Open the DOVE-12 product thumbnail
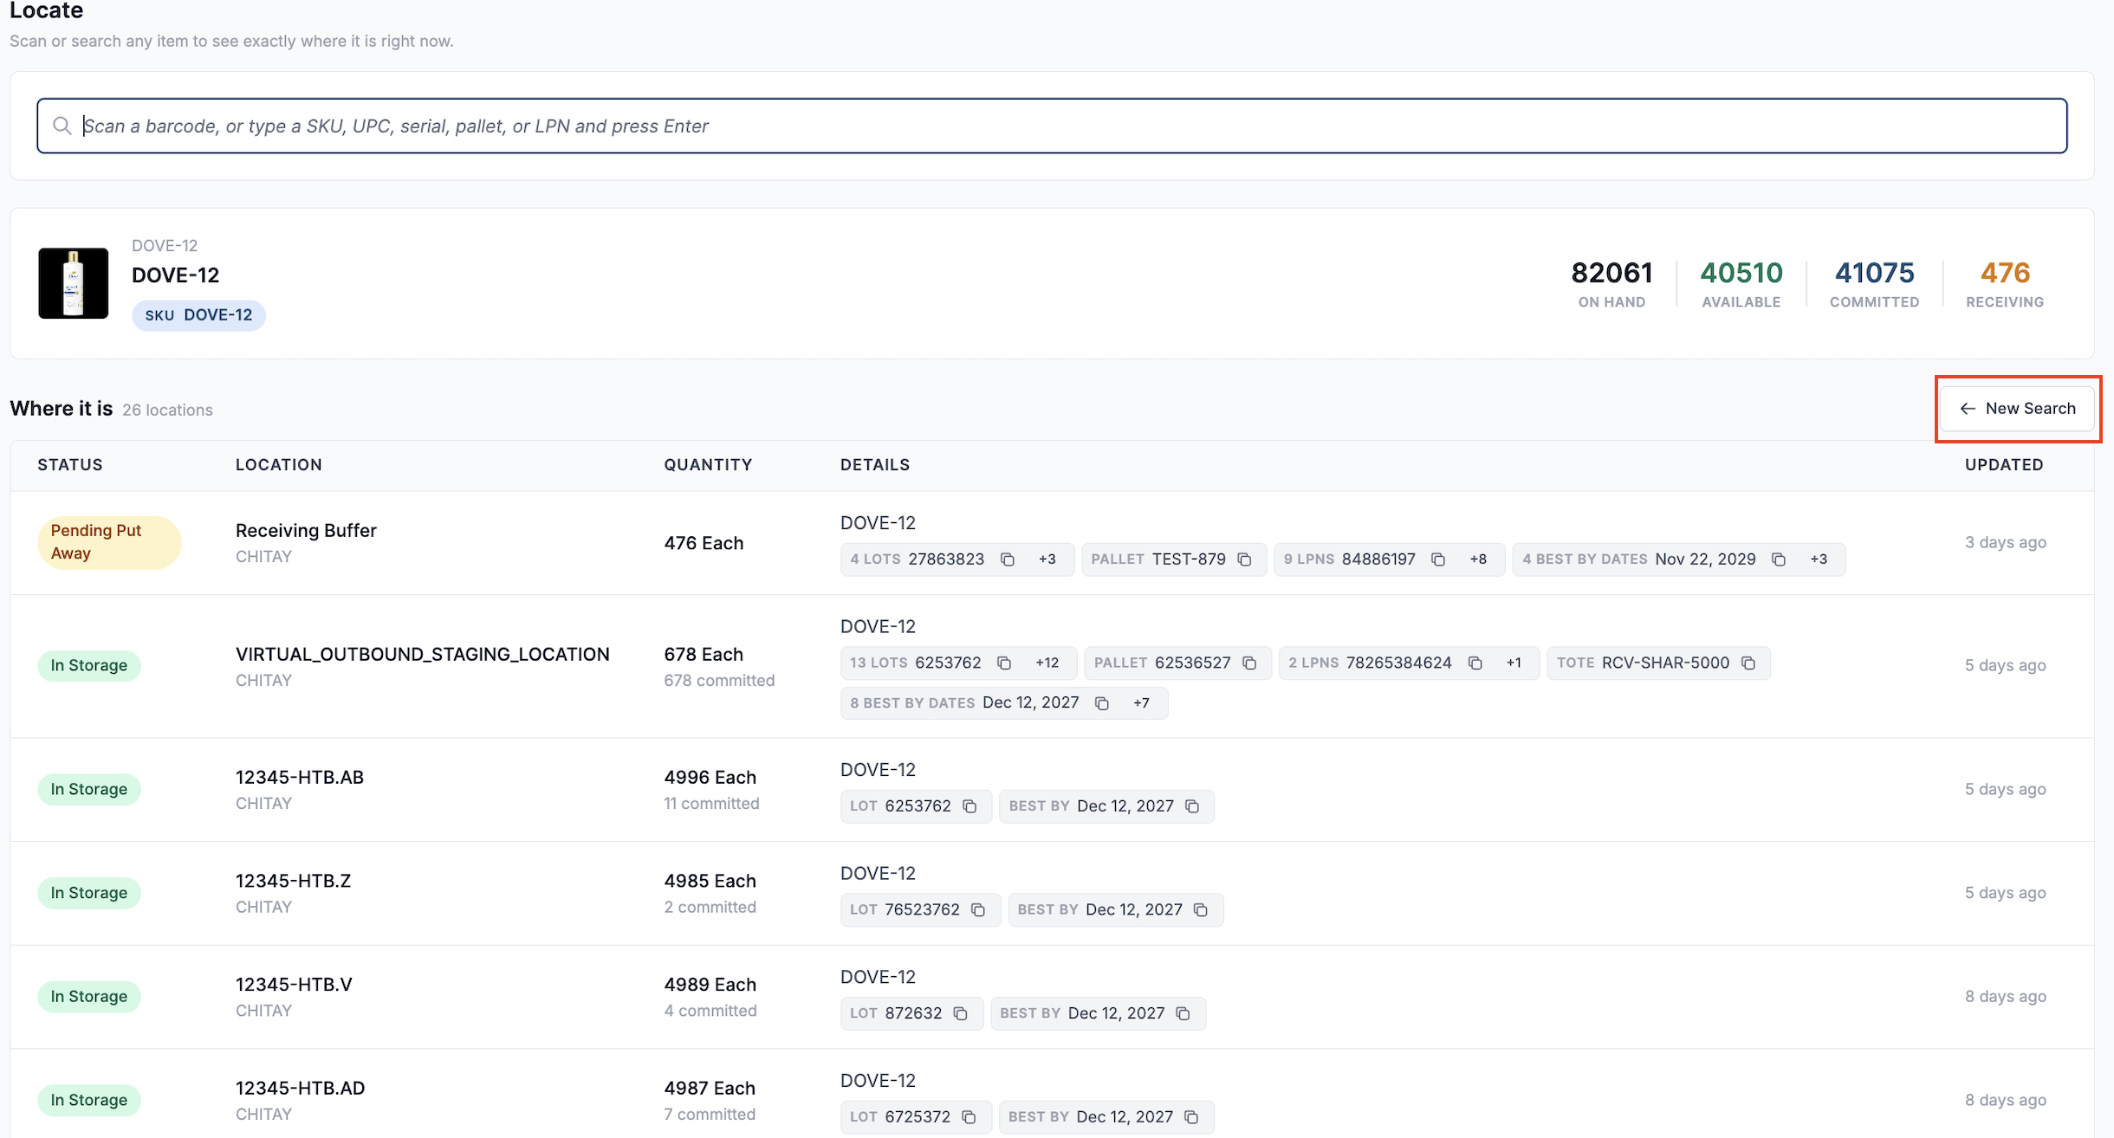The height and width of the screenshot is (1138, 2114). (x=74, y=283)
